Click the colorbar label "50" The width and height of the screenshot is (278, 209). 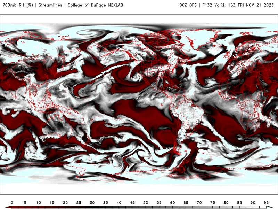coord(146,203)
